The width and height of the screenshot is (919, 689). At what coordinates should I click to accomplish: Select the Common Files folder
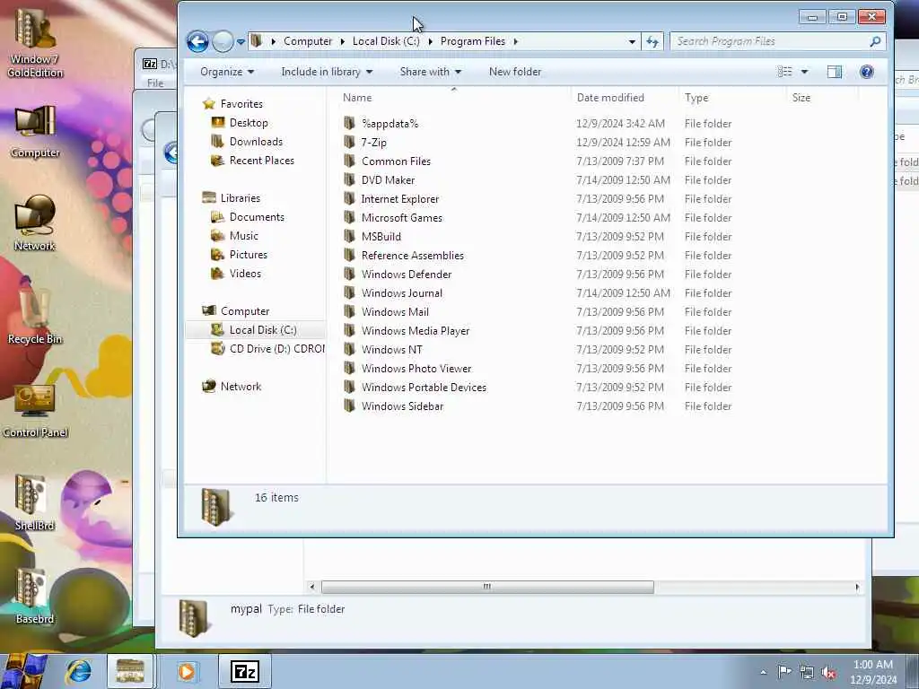pyautogui.click(x=396, y=161)
